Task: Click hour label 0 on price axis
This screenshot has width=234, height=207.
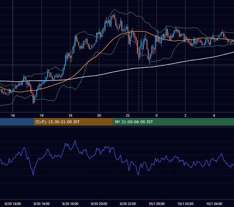Action: (157, 116)
